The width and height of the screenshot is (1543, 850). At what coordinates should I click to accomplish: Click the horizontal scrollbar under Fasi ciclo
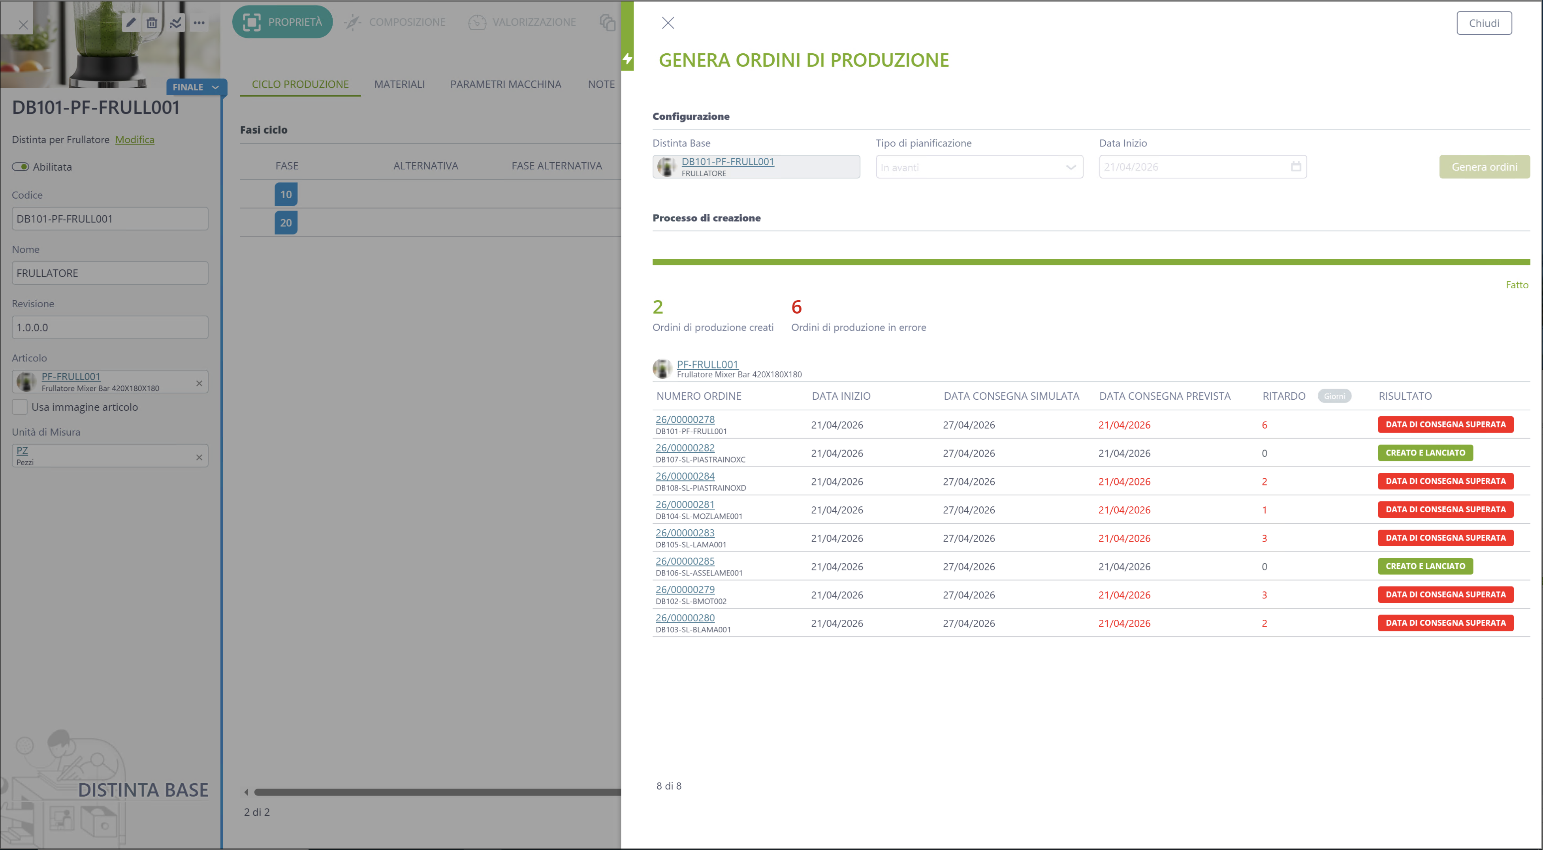[437, 792]
